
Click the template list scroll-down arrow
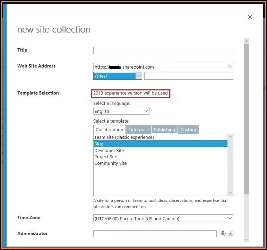(x=230, y=193)
